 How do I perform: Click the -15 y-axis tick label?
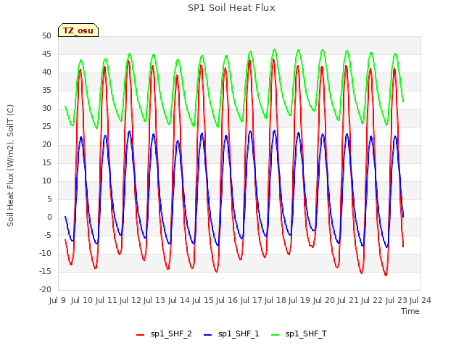[x=46, y=271]
